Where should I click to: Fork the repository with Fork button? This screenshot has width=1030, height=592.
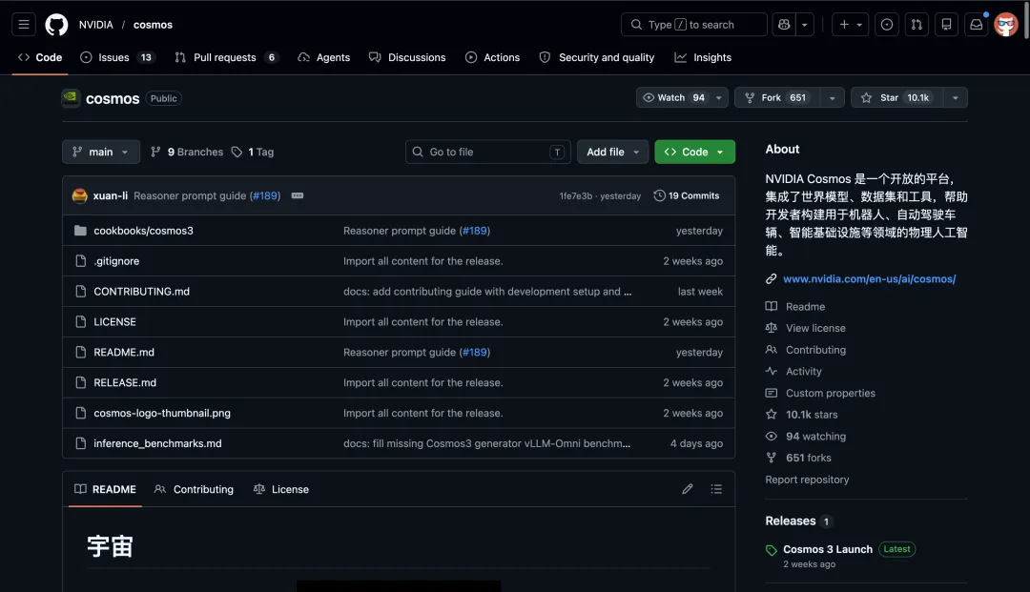pos(778,98)
